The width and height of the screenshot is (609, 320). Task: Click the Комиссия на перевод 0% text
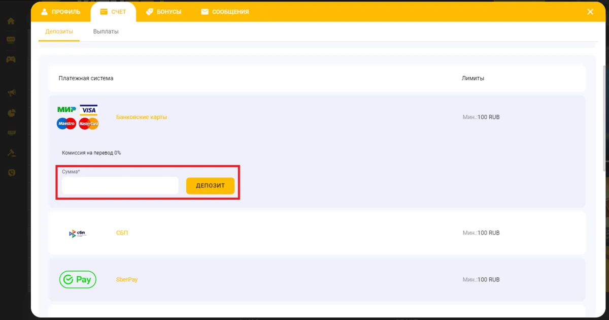coord(91,153)
